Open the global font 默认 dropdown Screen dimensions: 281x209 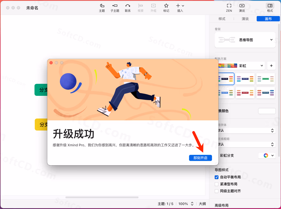247,131
